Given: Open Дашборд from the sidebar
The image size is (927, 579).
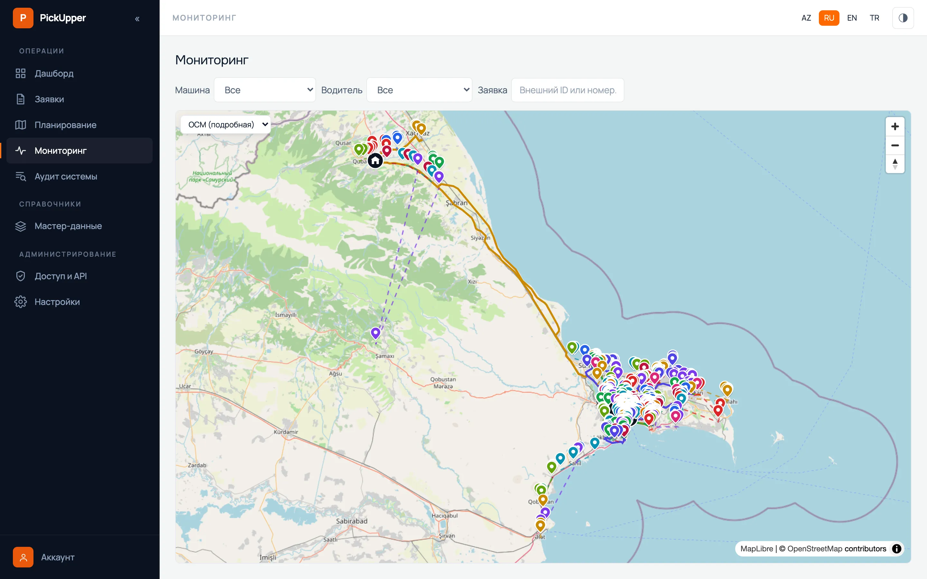Looking at the screenshot, I should point(80,74).
